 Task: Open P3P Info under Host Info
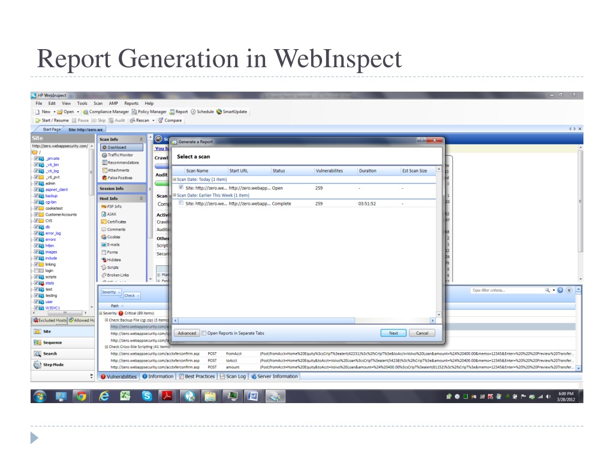coord(112,207)
